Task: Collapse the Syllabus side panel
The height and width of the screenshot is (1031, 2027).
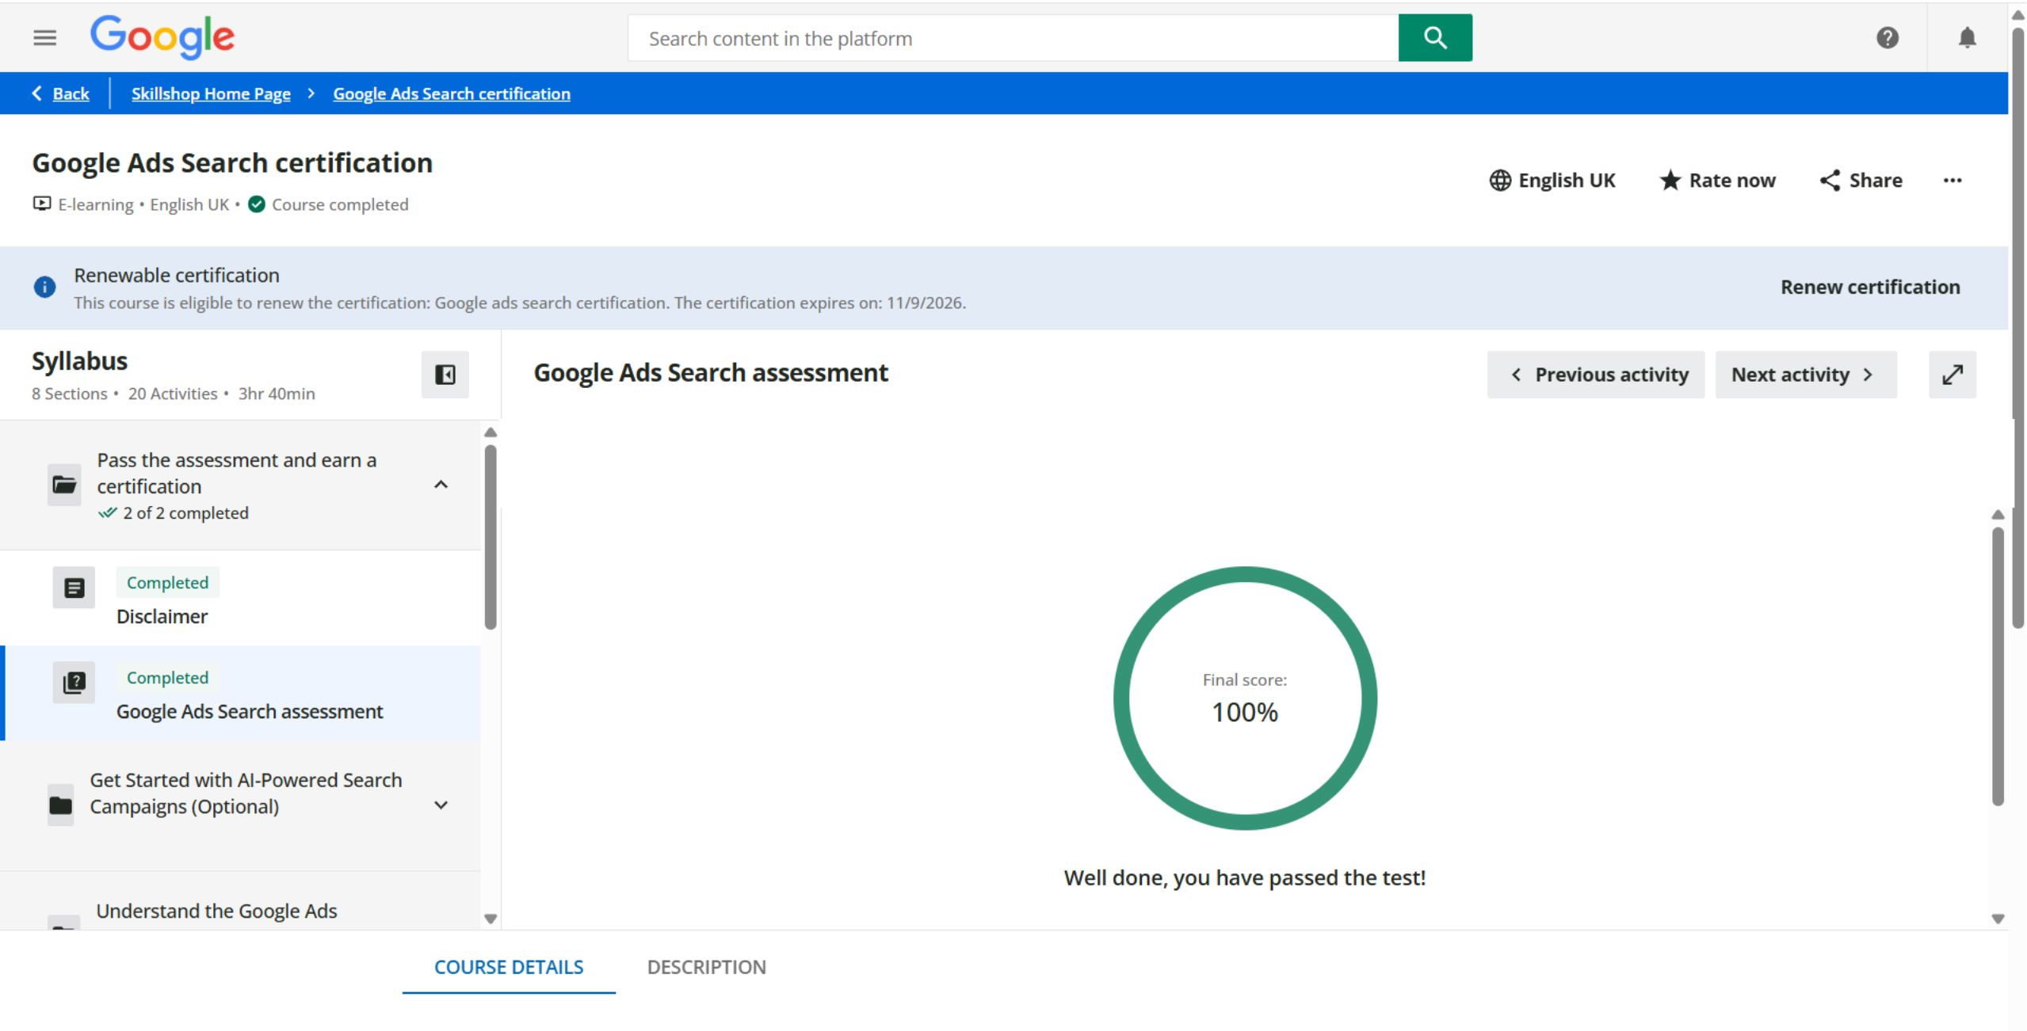Action: point(445,375)
